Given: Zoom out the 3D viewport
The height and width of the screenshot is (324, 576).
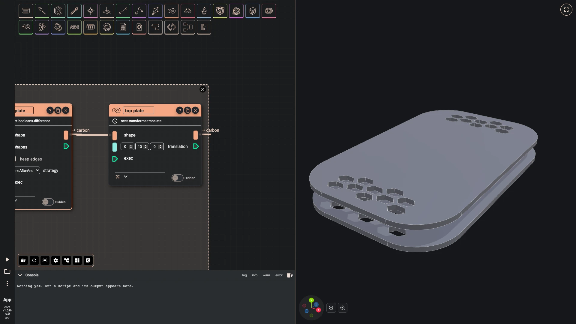Looking at the screenshot, I should click(x=331, y=308).
